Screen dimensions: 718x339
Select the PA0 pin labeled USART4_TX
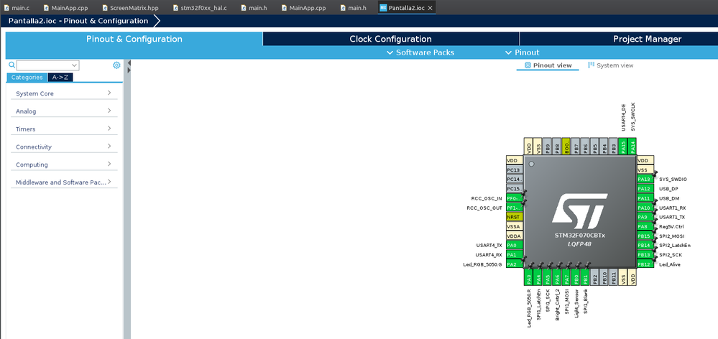tap(514, 245)
